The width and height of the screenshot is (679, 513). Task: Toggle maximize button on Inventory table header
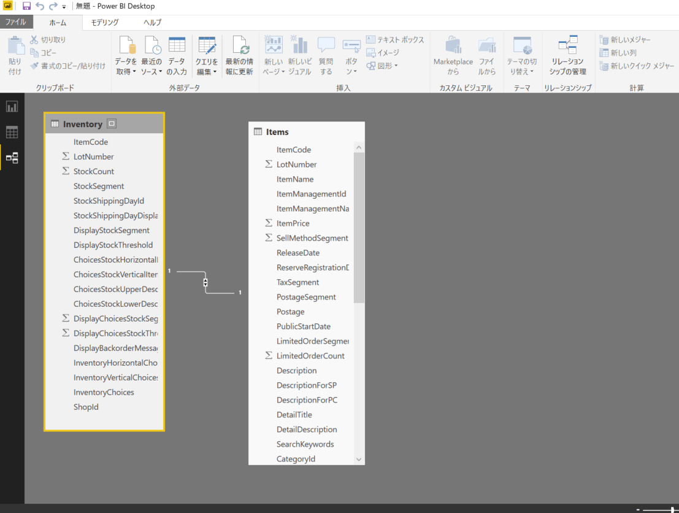(x=111, y=124)
